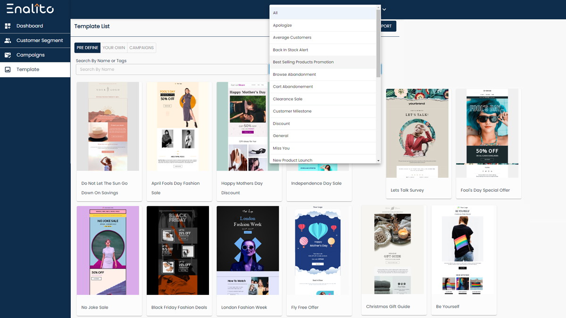This screenshot has height=318, width=566.
Task: Click the Dashboard grid icon in sidebar
Action: pos(8,26)
